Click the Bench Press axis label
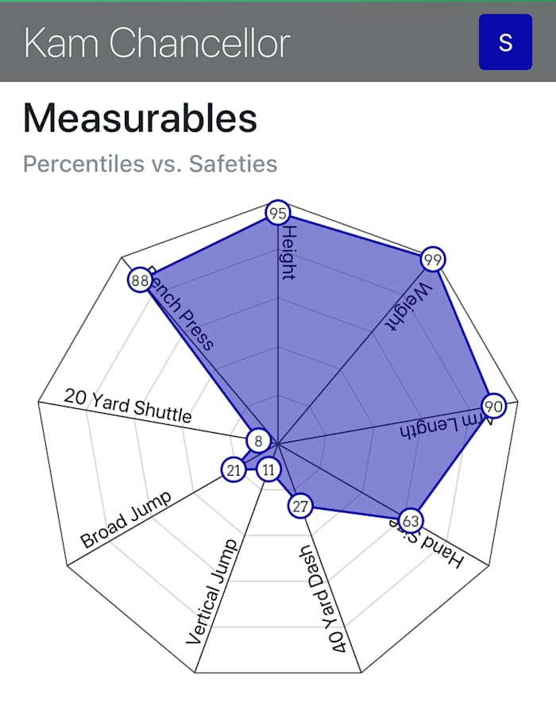This screenshot has width=556, height=718. point(184,314)
